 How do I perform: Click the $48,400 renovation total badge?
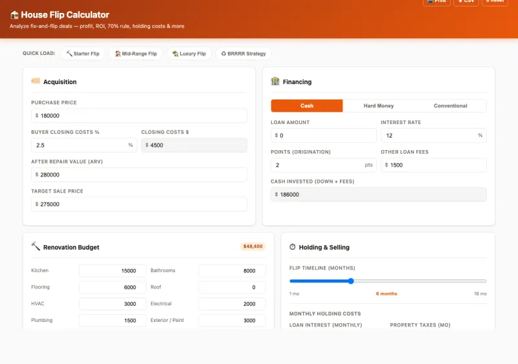(x=253, y=246)
